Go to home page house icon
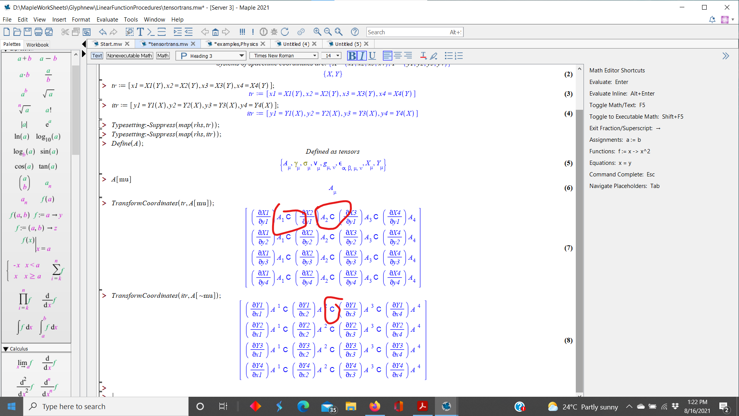This screenshot has height=416, width=739. [216, 32]
